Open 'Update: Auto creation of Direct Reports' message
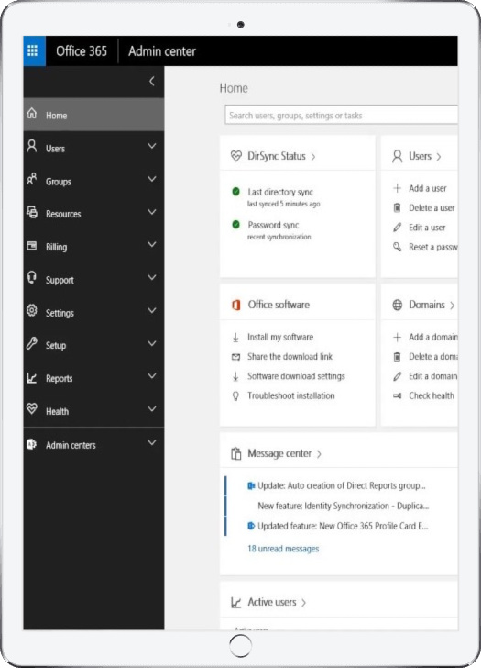The height and width of the screenshot is (668, 481). pyautogui.click(x=342, y=485)
